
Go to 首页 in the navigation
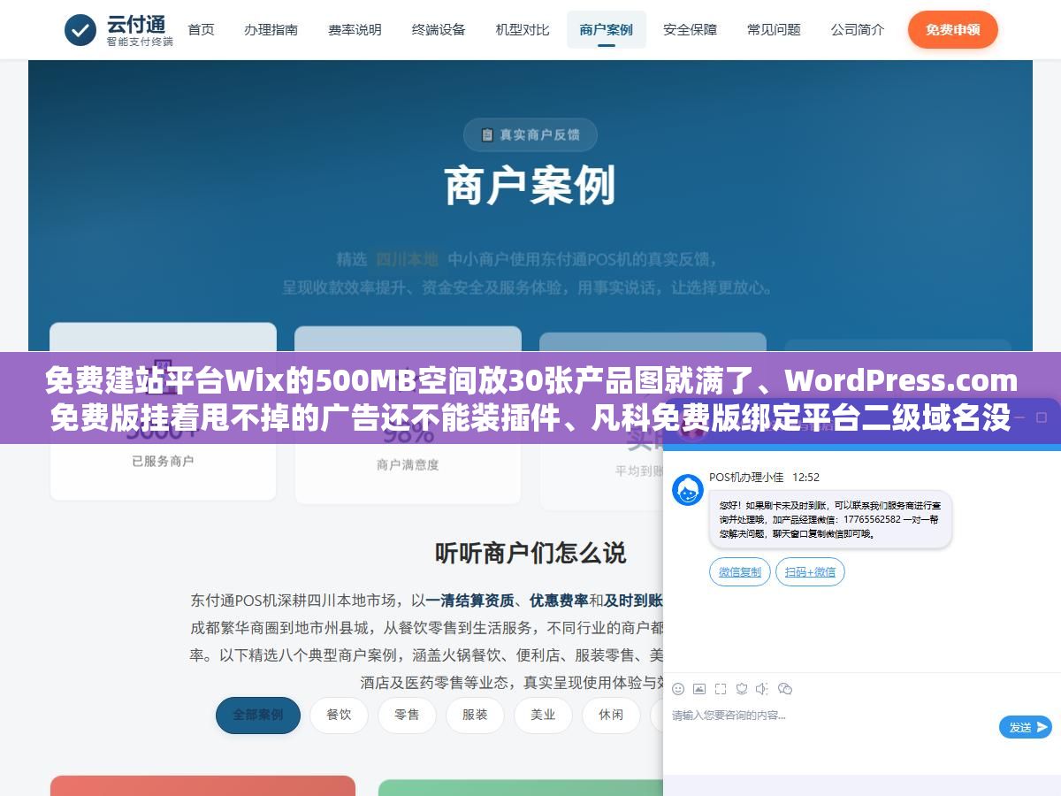coord(201,29)
